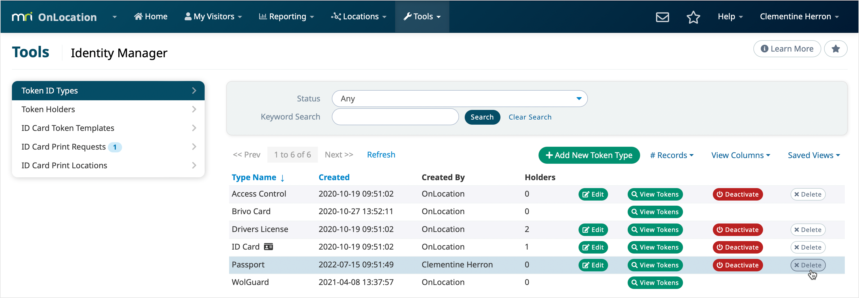View tokens for Drivers License
The width and height of the screenshot is (859, 298).
click(x=655, y=230)
